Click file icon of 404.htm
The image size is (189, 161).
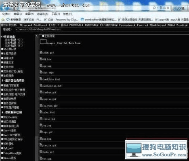(x=41, y=59)
